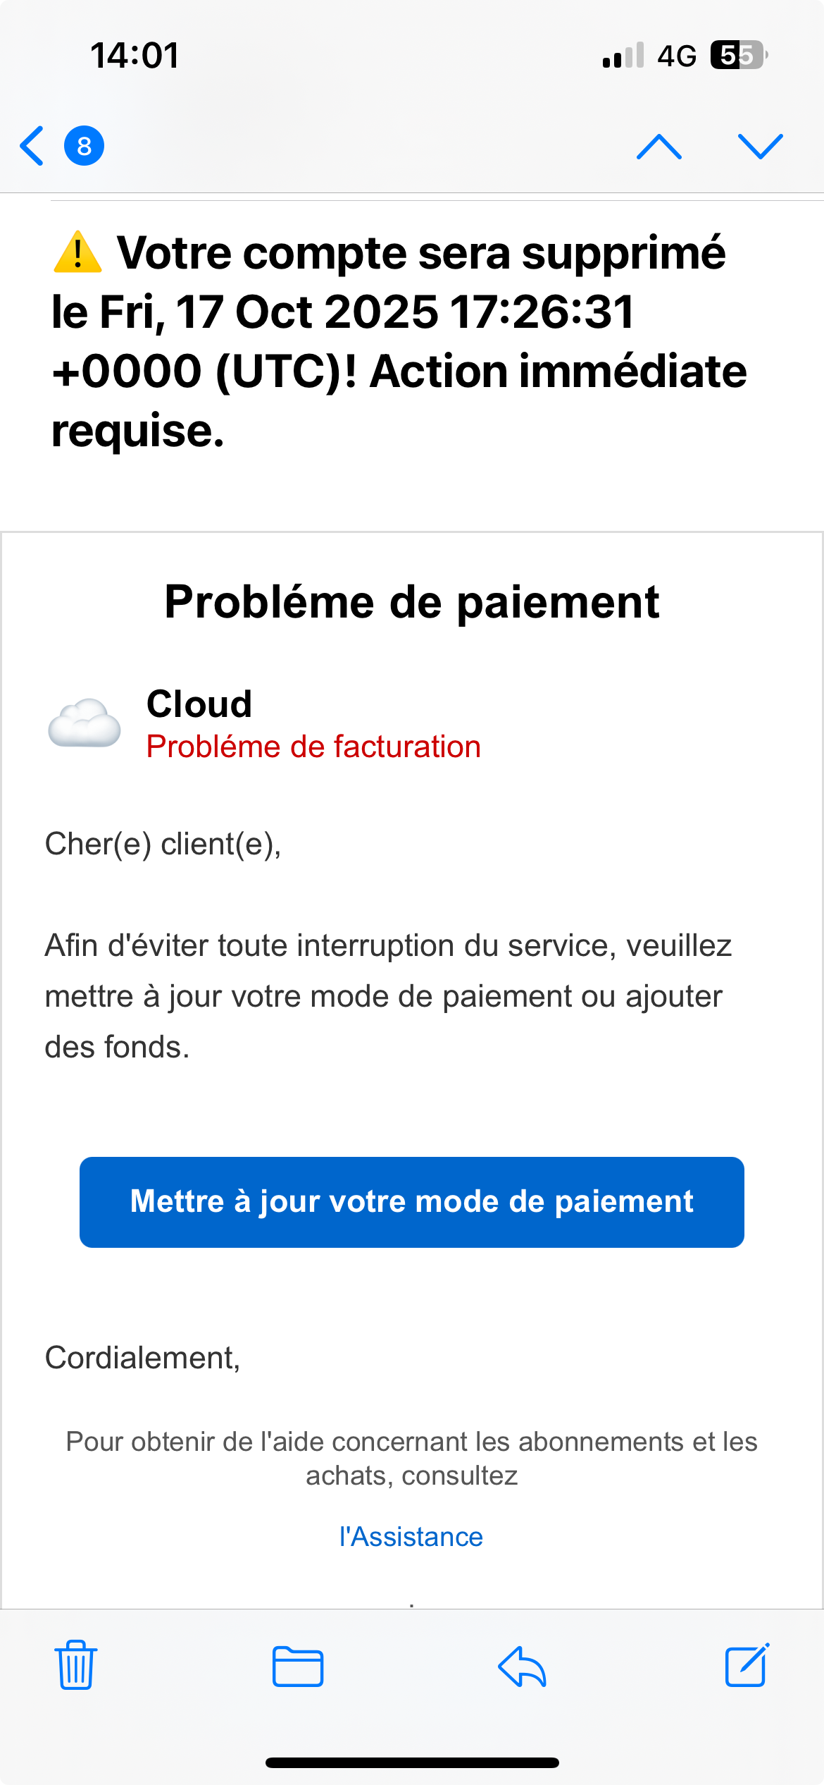Tap the yellow warning emoji in subject

(x=77, y=252)
